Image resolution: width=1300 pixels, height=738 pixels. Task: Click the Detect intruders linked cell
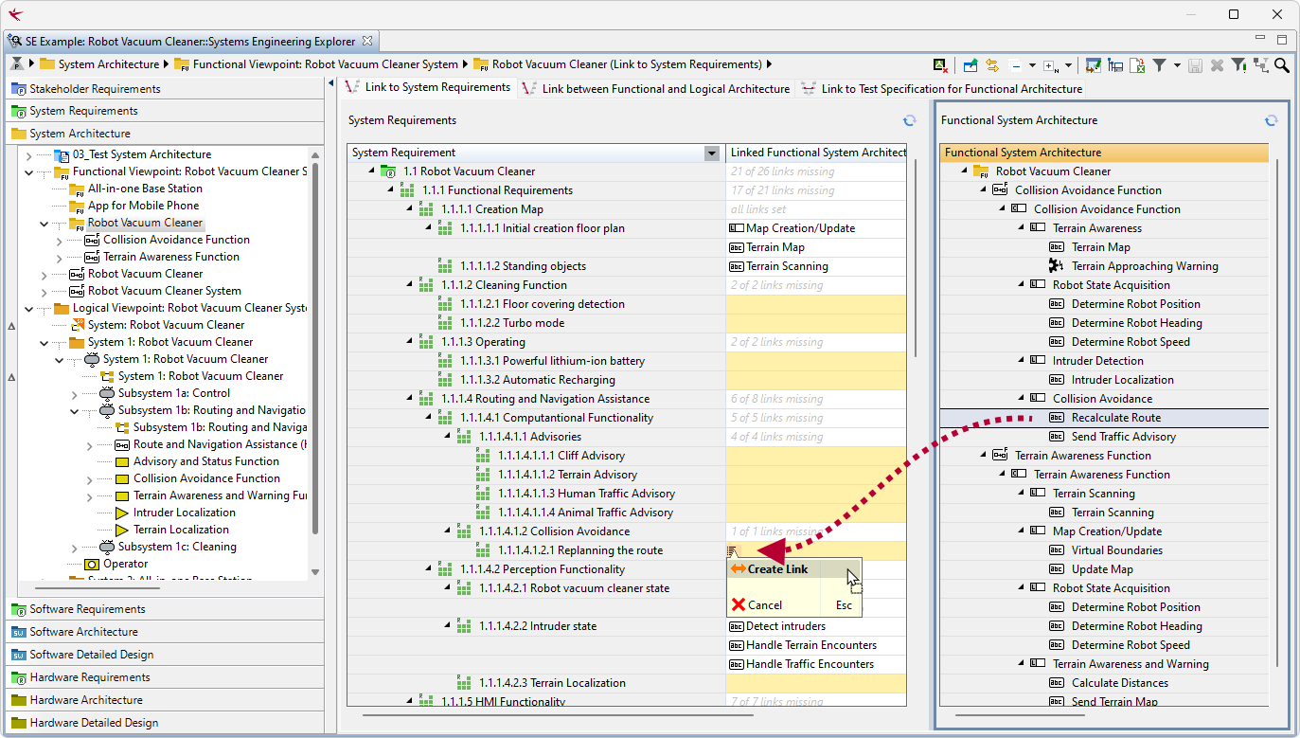click(x=816, y=626)
